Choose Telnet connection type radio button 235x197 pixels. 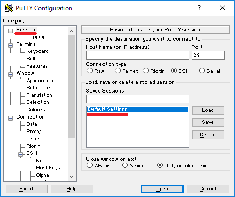(117, 71)
